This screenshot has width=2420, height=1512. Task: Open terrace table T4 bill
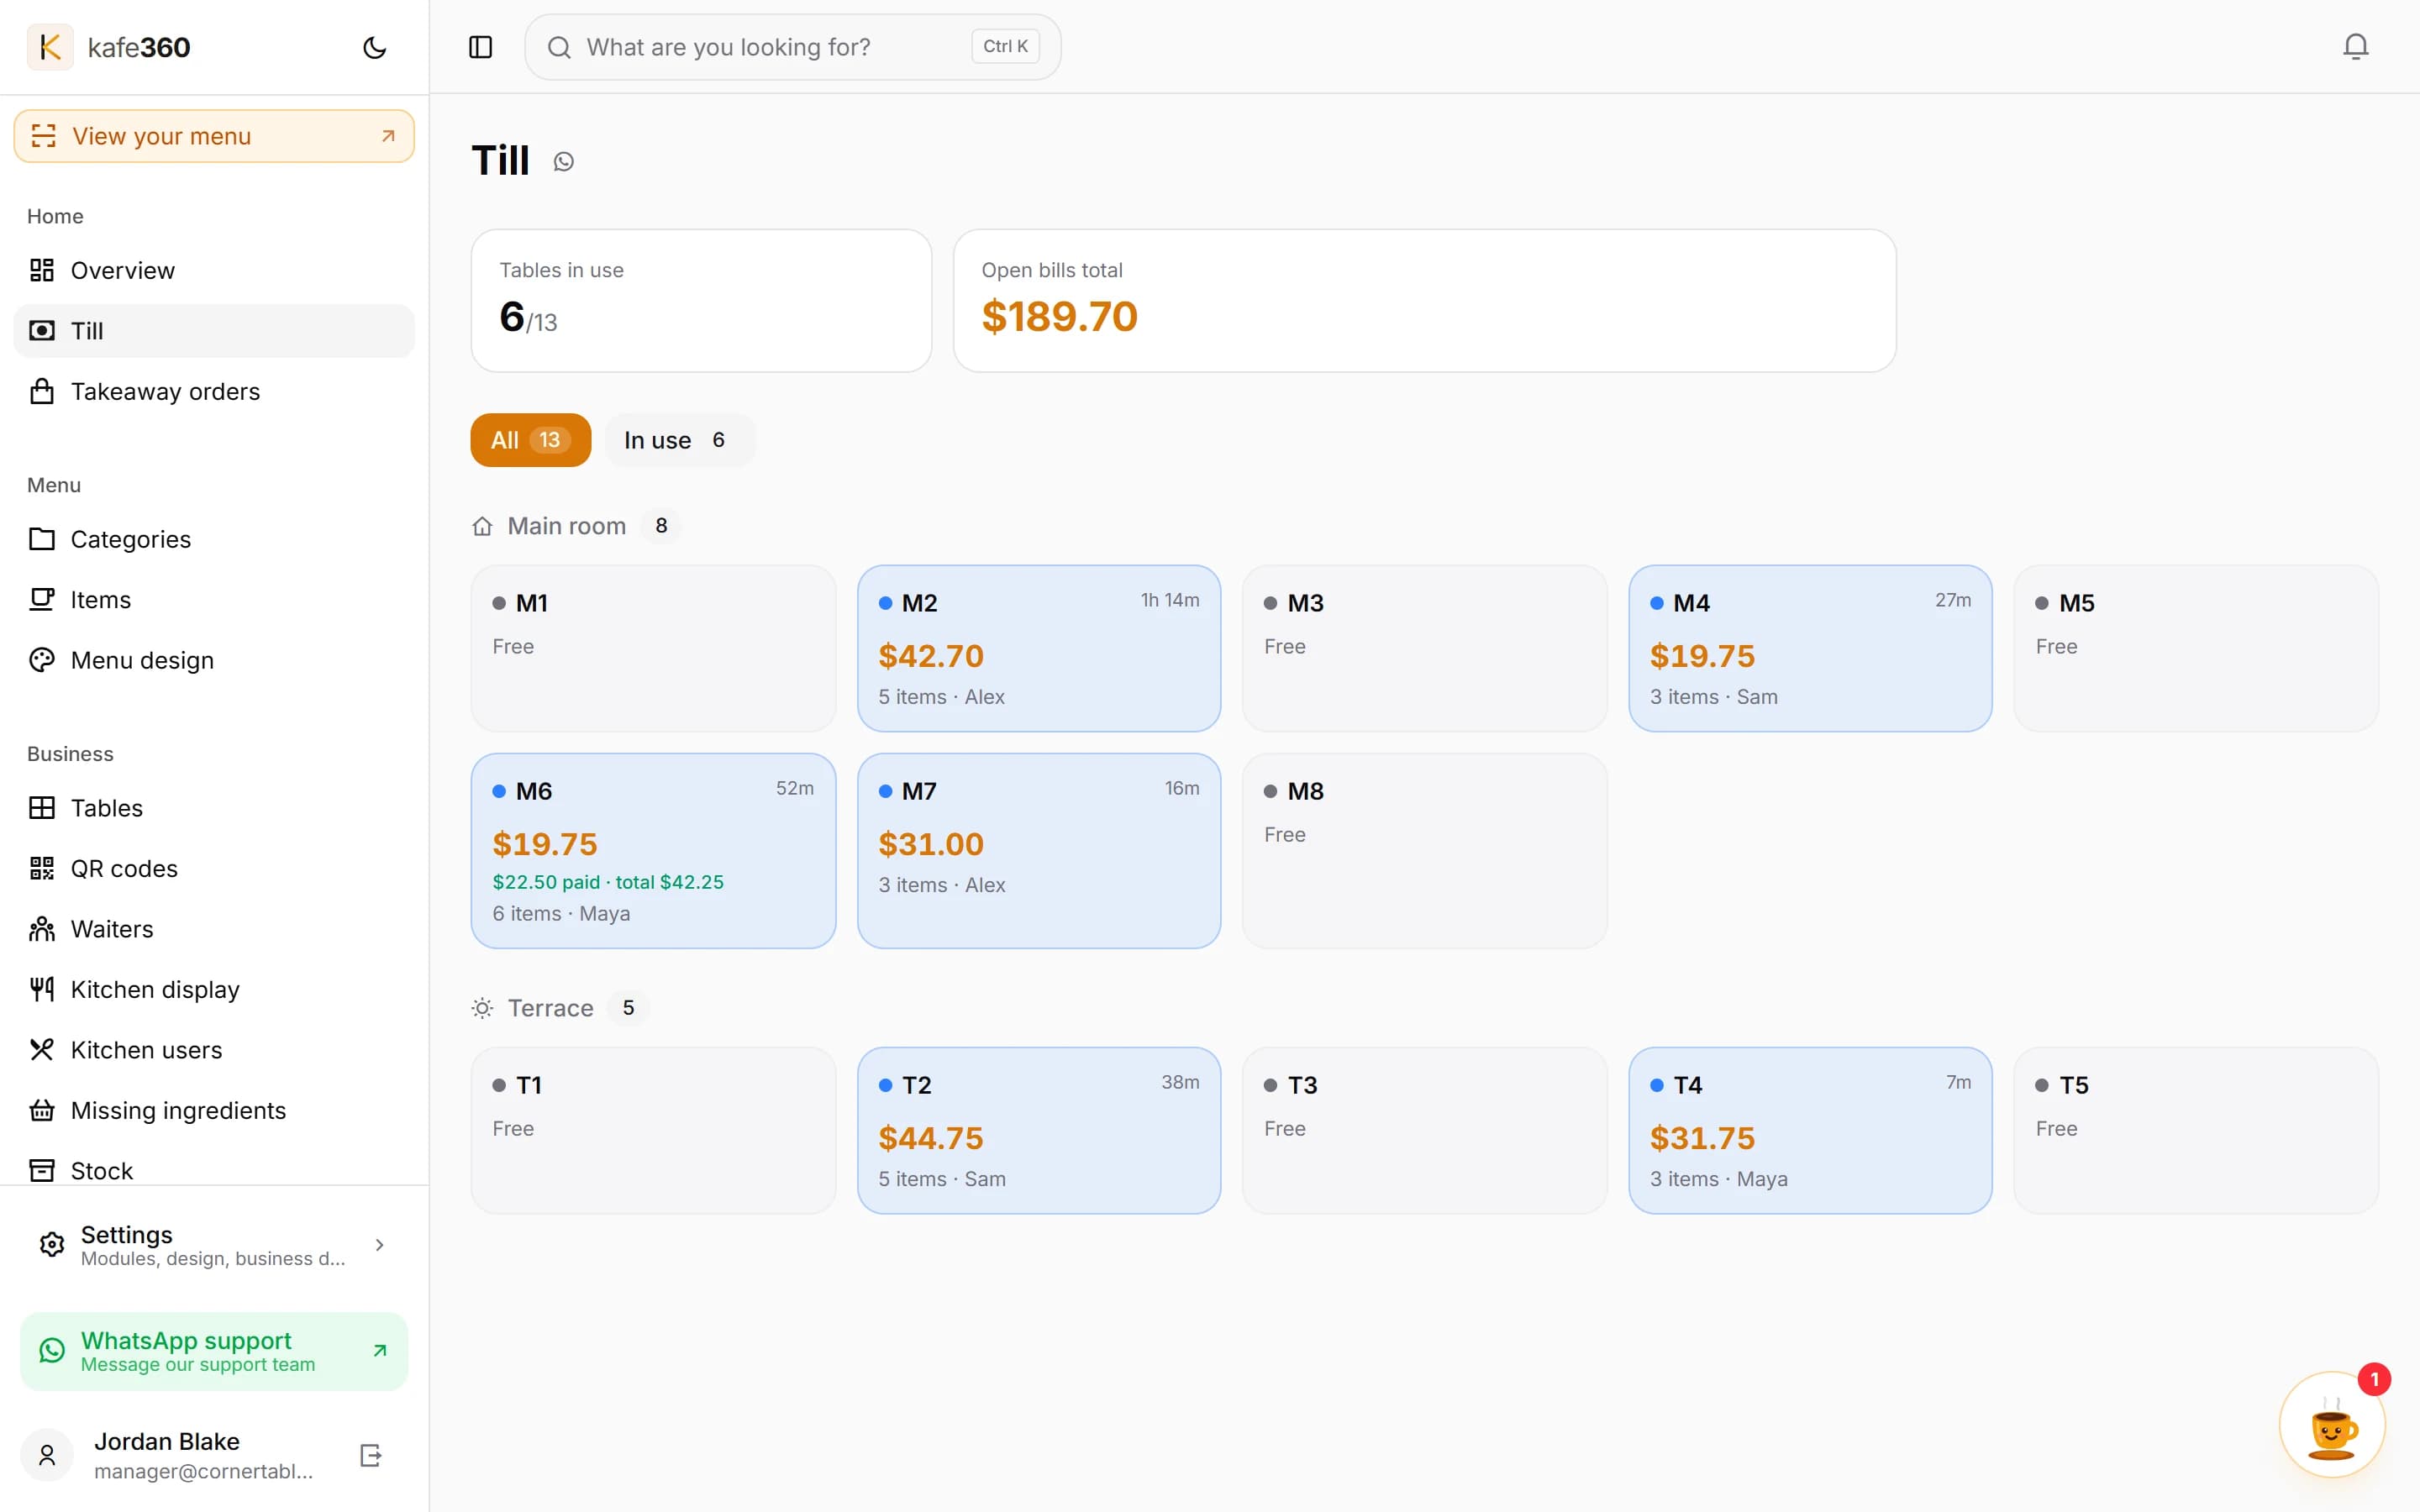1810,1130
